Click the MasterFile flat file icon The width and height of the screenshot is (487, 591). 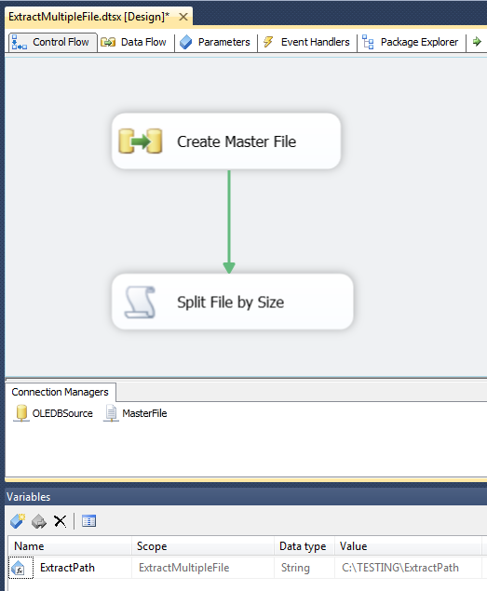[111, 413]
